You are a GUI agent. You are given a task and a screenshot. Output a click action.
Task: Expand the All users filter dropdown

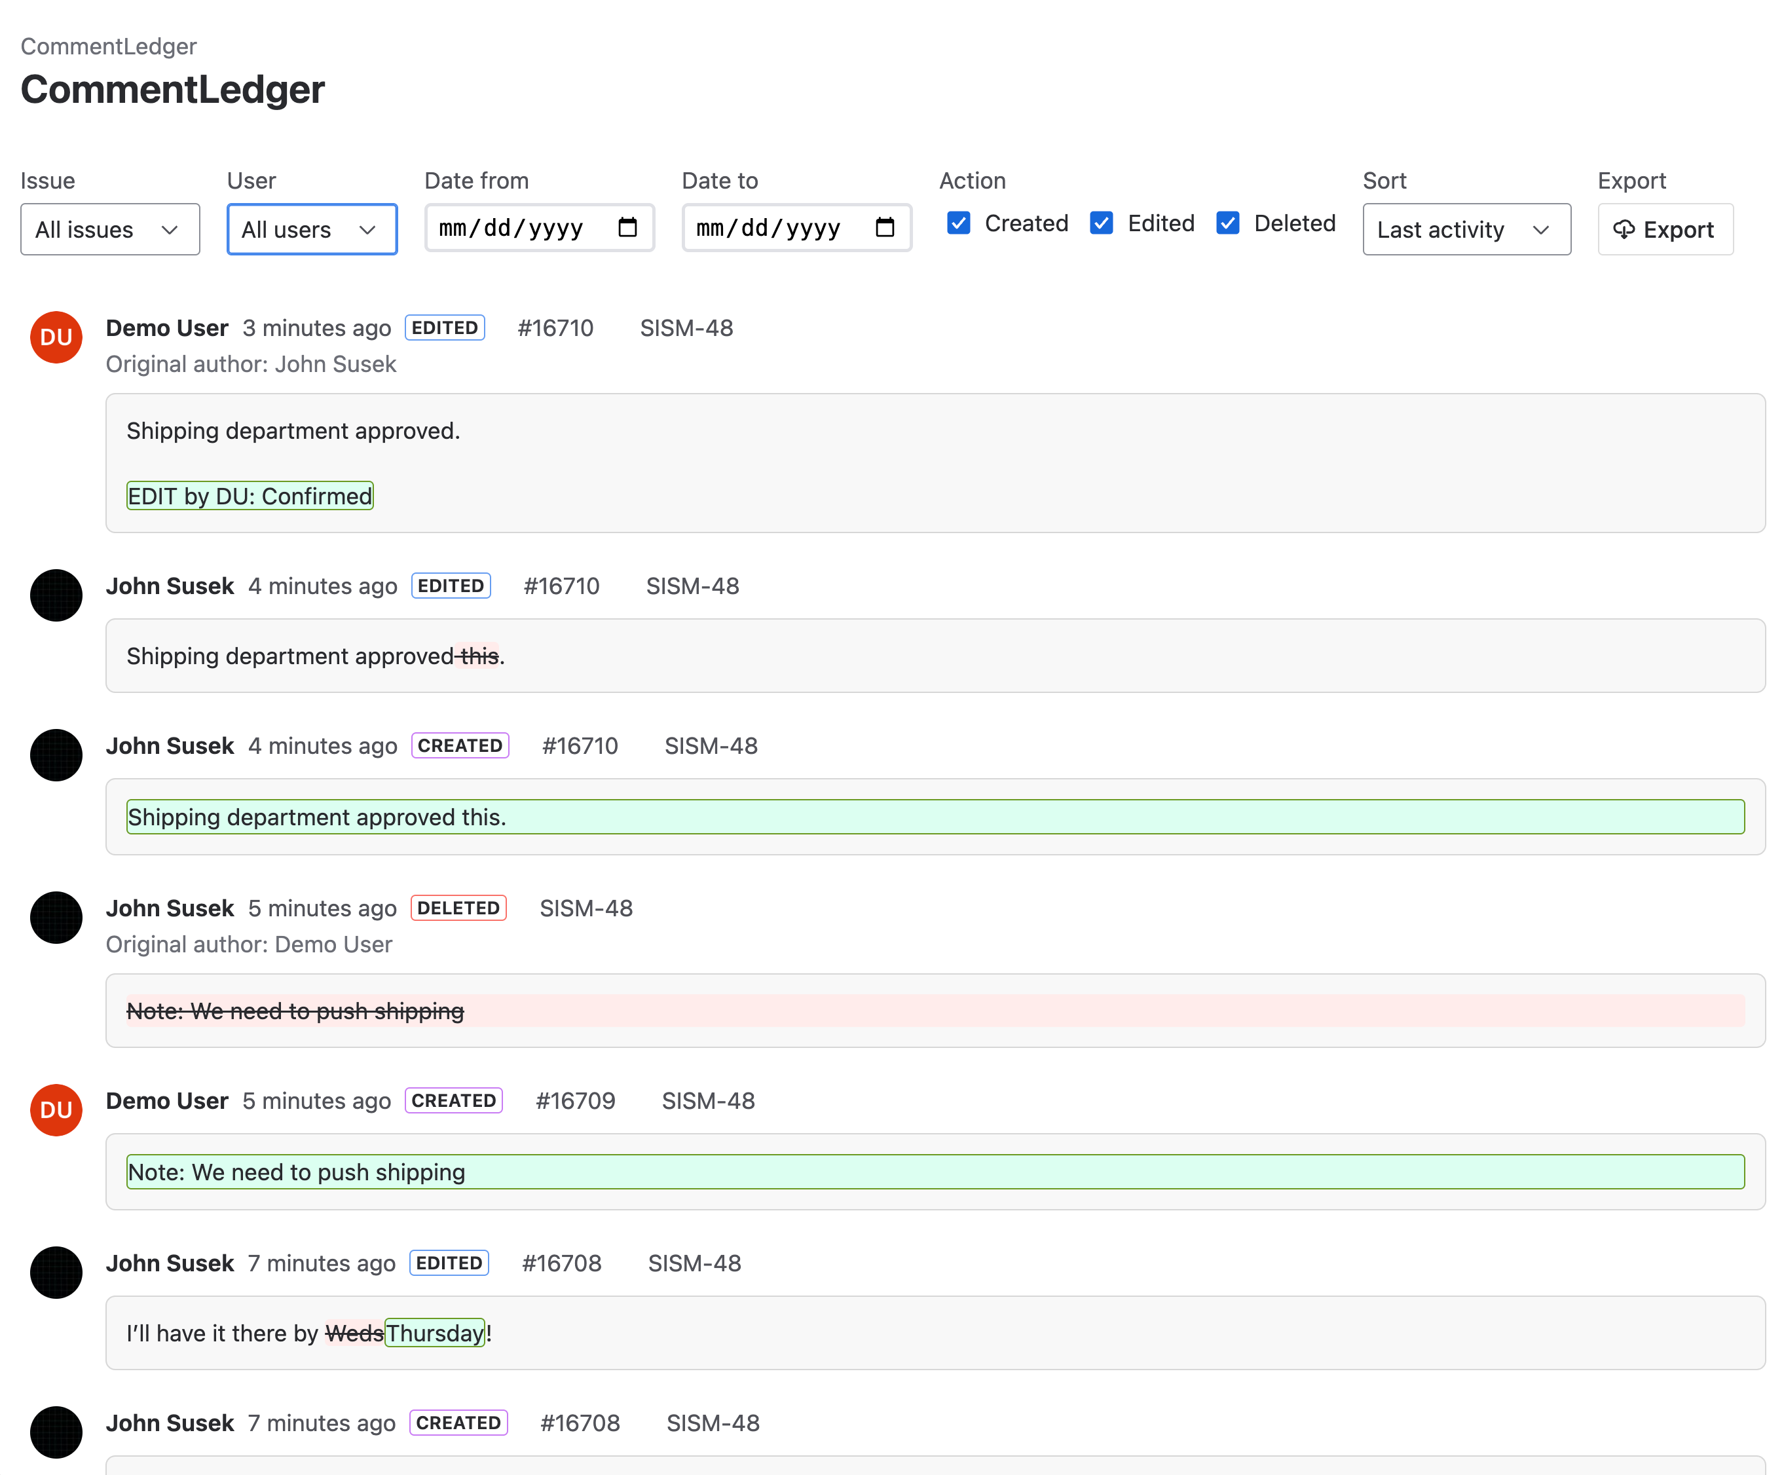312,229
